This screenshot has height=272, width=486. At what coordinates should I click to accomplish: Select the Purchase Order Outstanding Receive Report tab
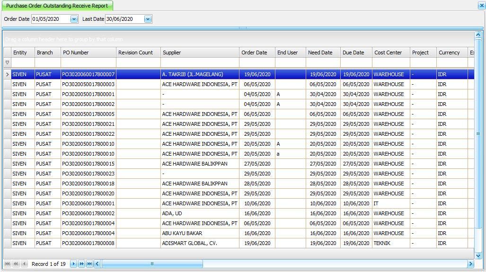pos(57,6)
